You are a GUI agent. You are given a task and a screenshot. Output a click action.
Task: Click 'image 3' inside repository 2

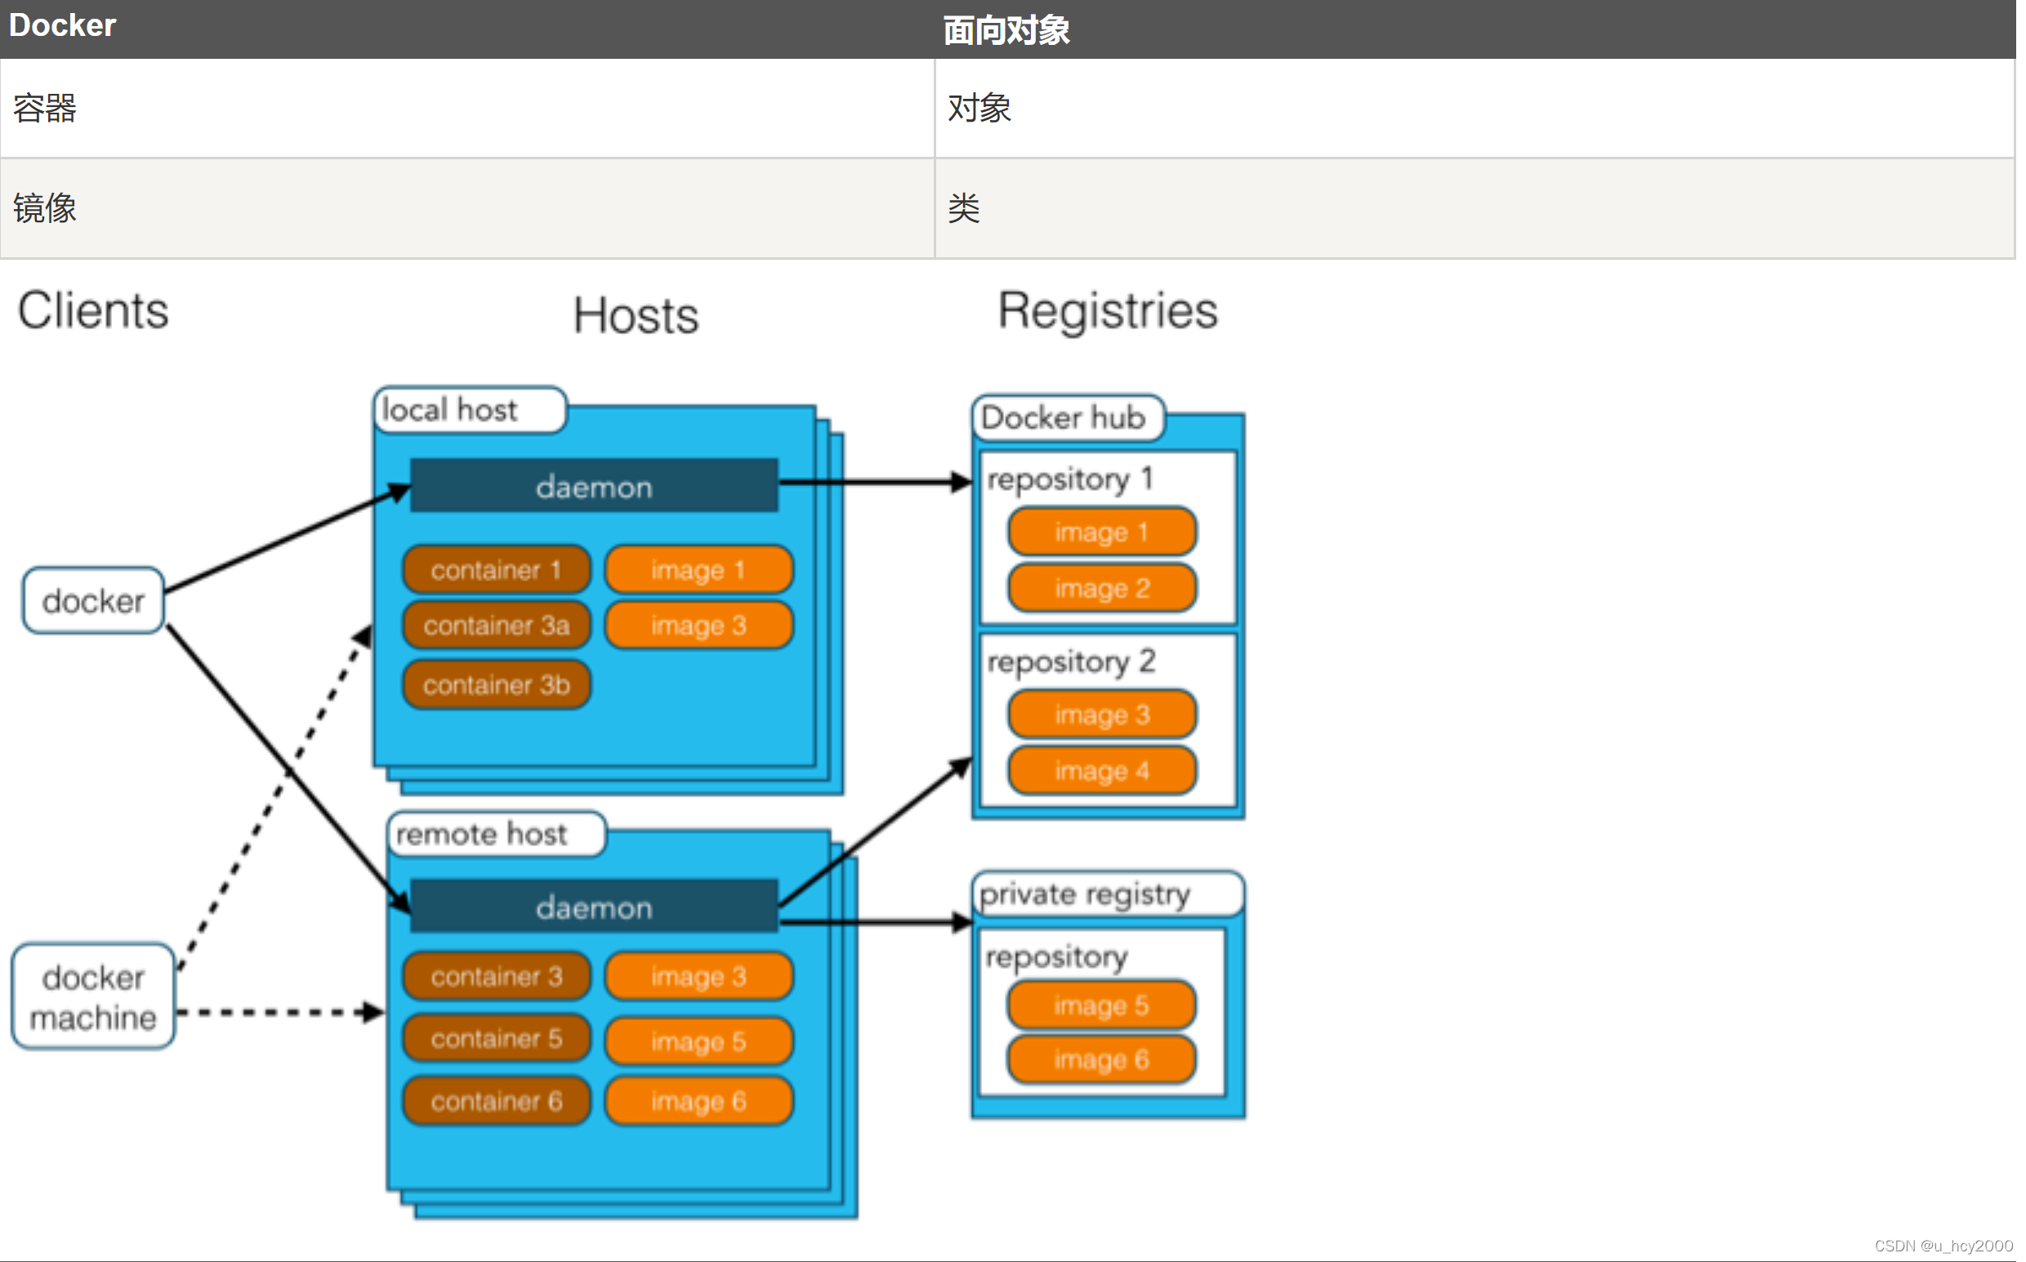point(1103,715)
